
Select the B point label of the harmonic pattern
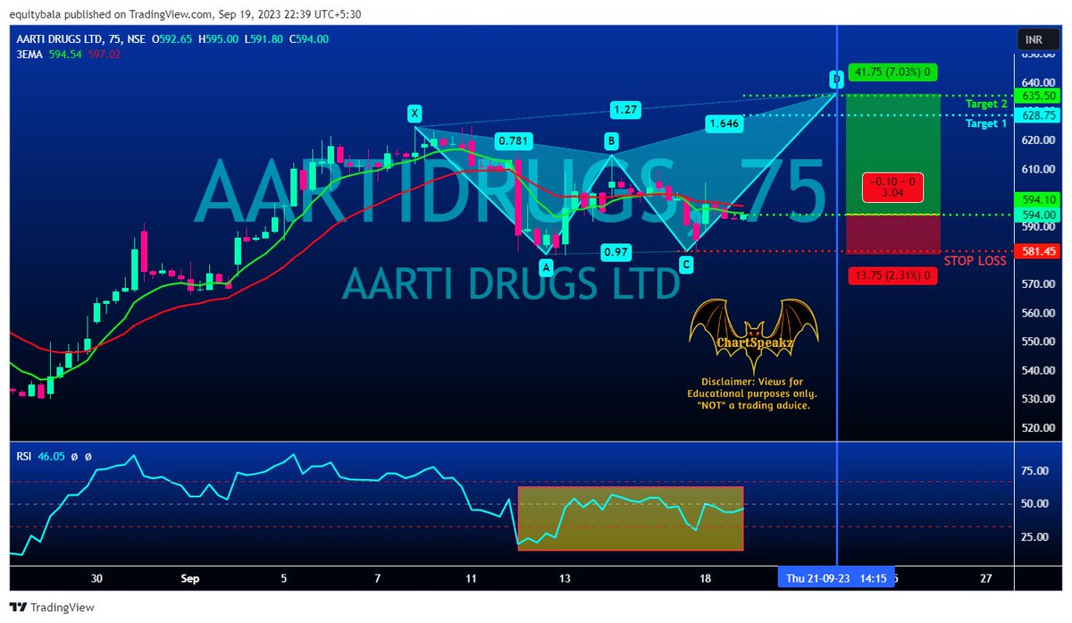(x=611, y=140)
